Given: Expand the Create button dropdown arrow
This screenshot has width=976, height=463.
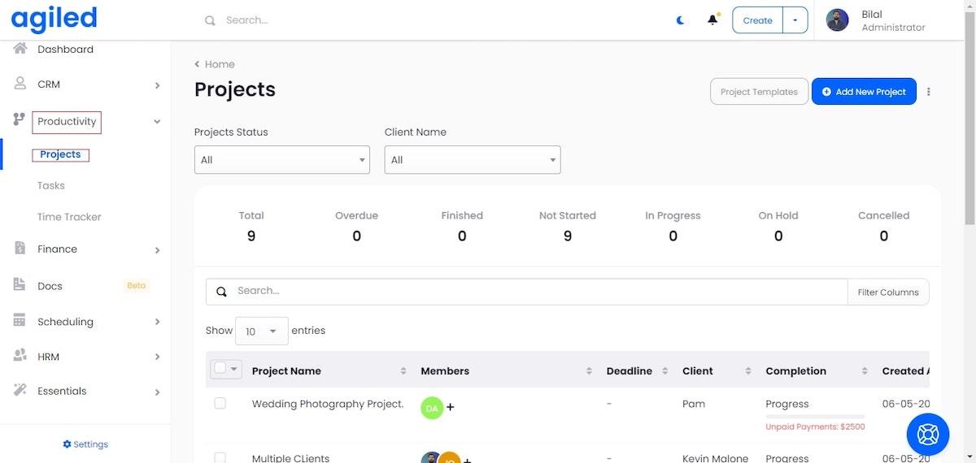Looking at the screenshot, I should [x=795, y=20].
